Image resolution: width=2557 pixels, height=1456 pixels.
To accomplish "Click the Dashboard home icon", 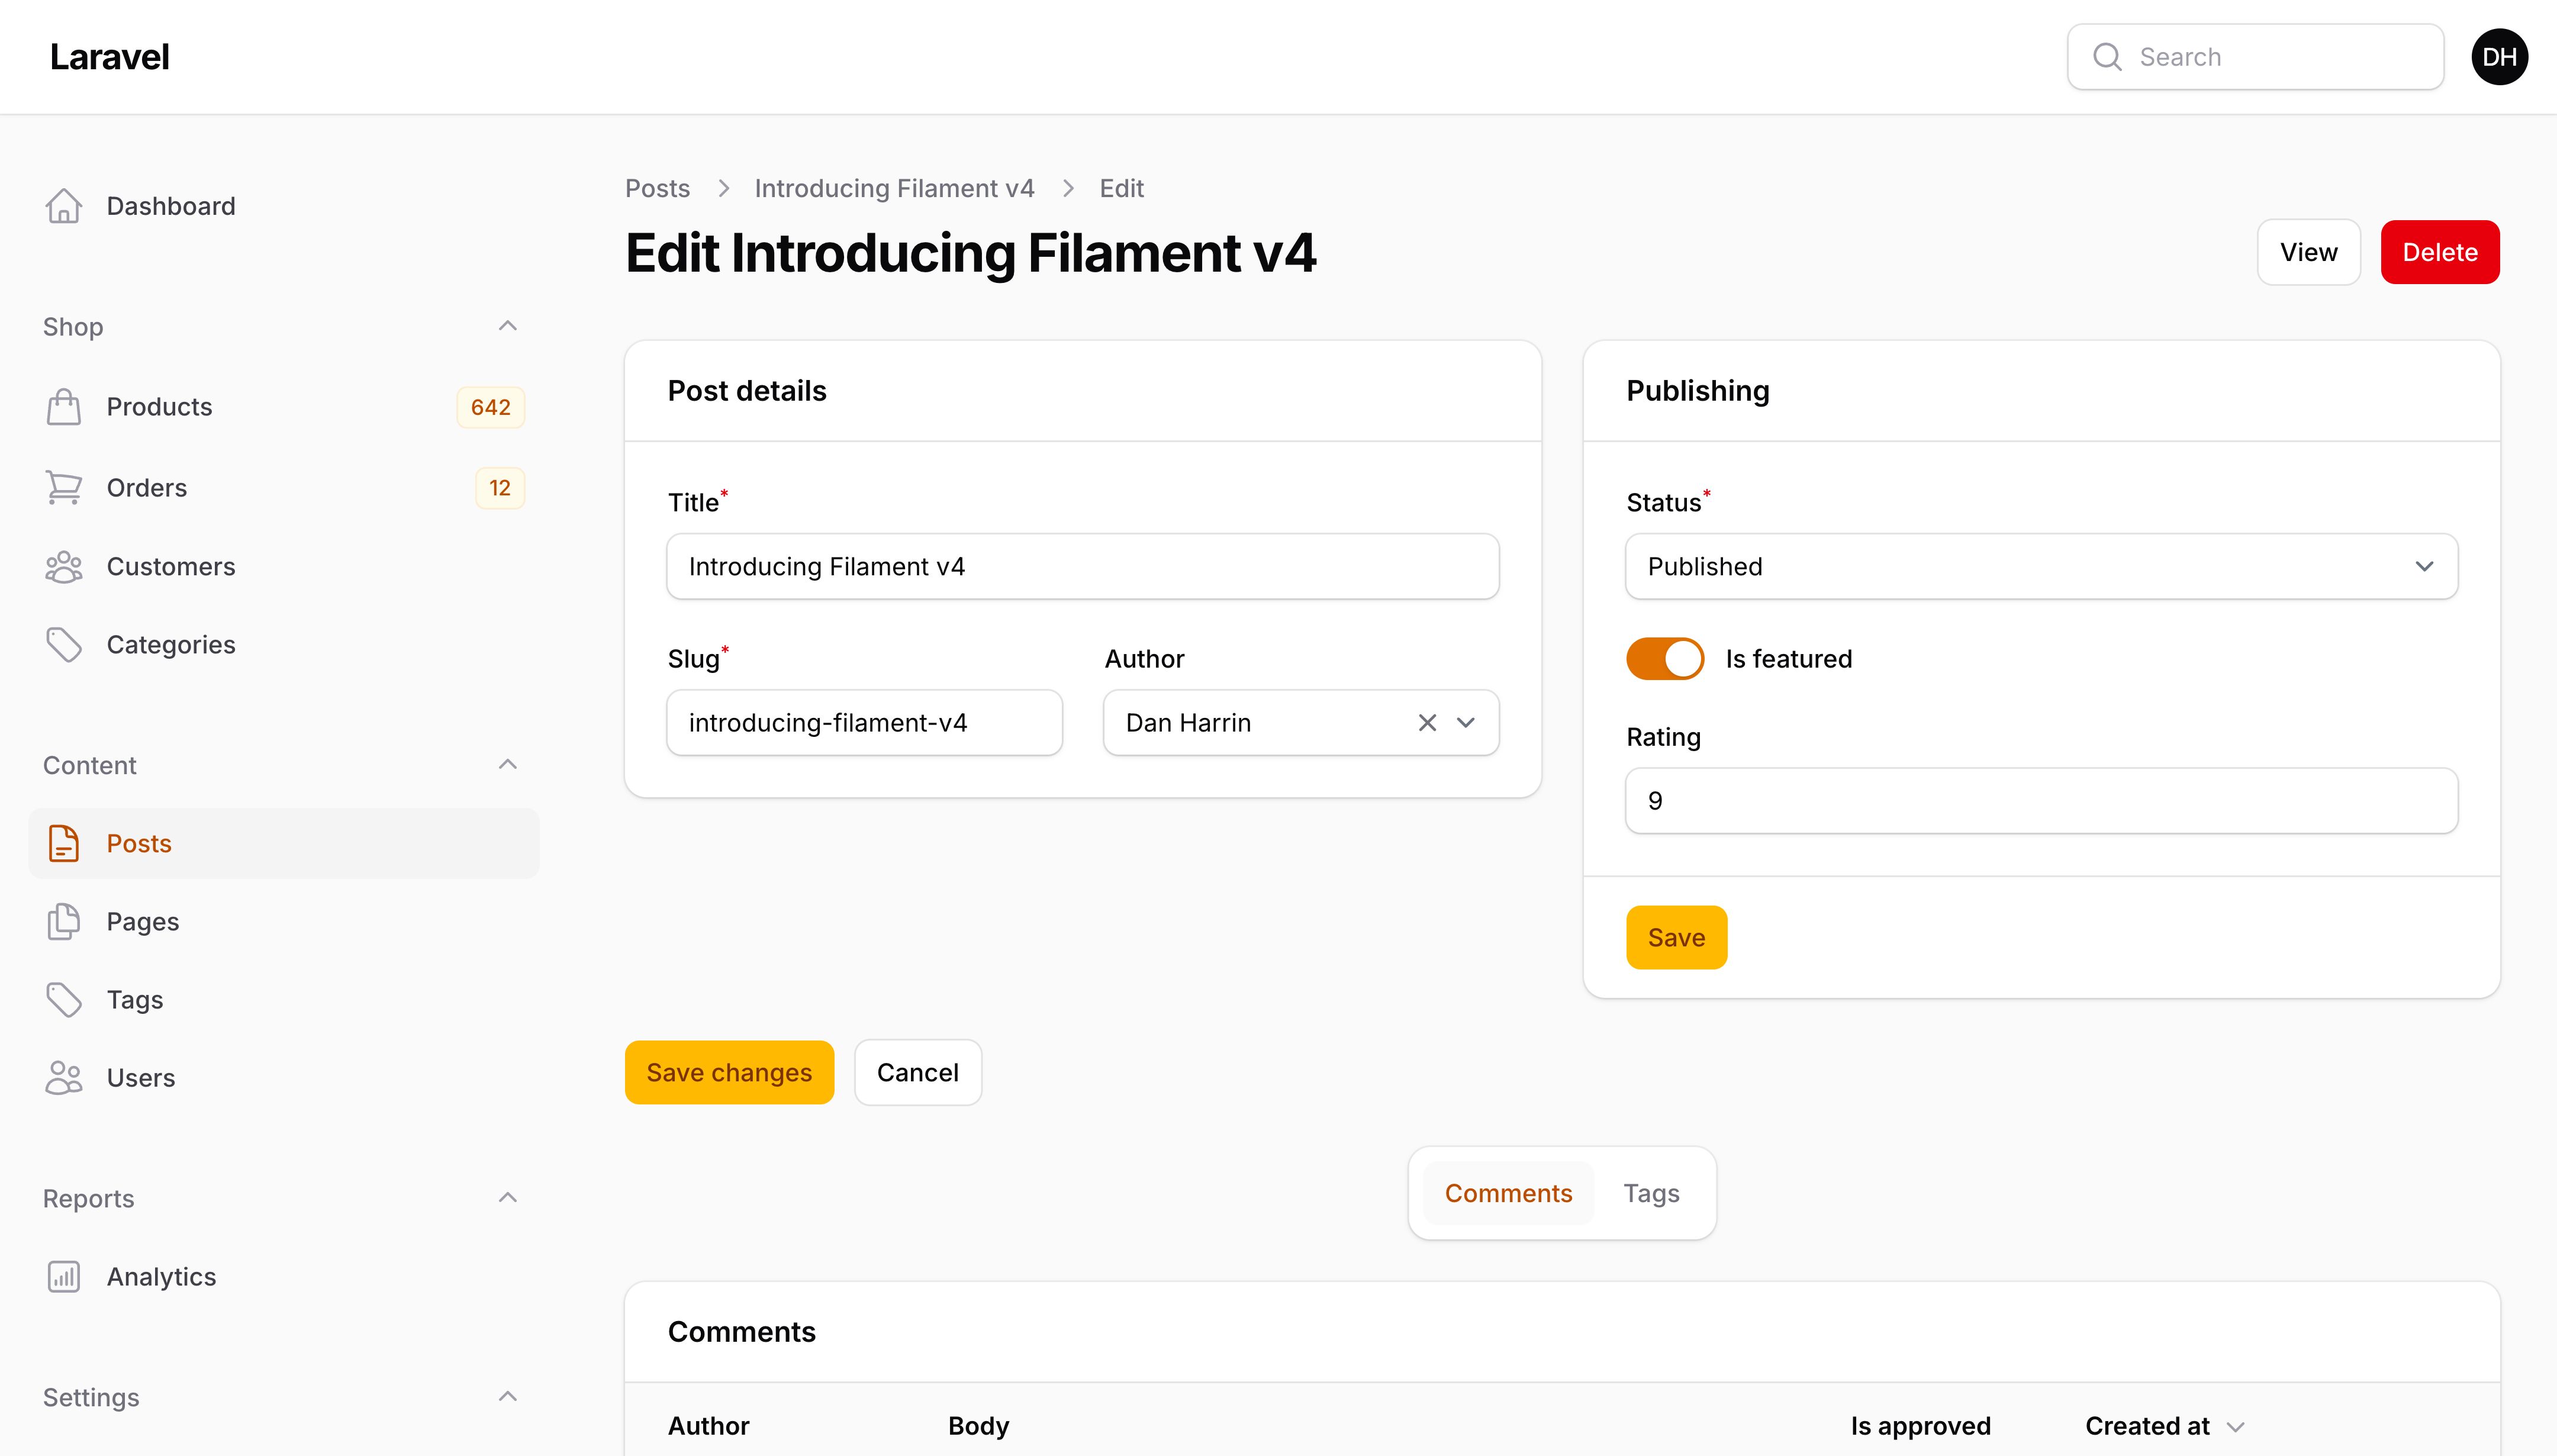I will (x=64, y=206).
